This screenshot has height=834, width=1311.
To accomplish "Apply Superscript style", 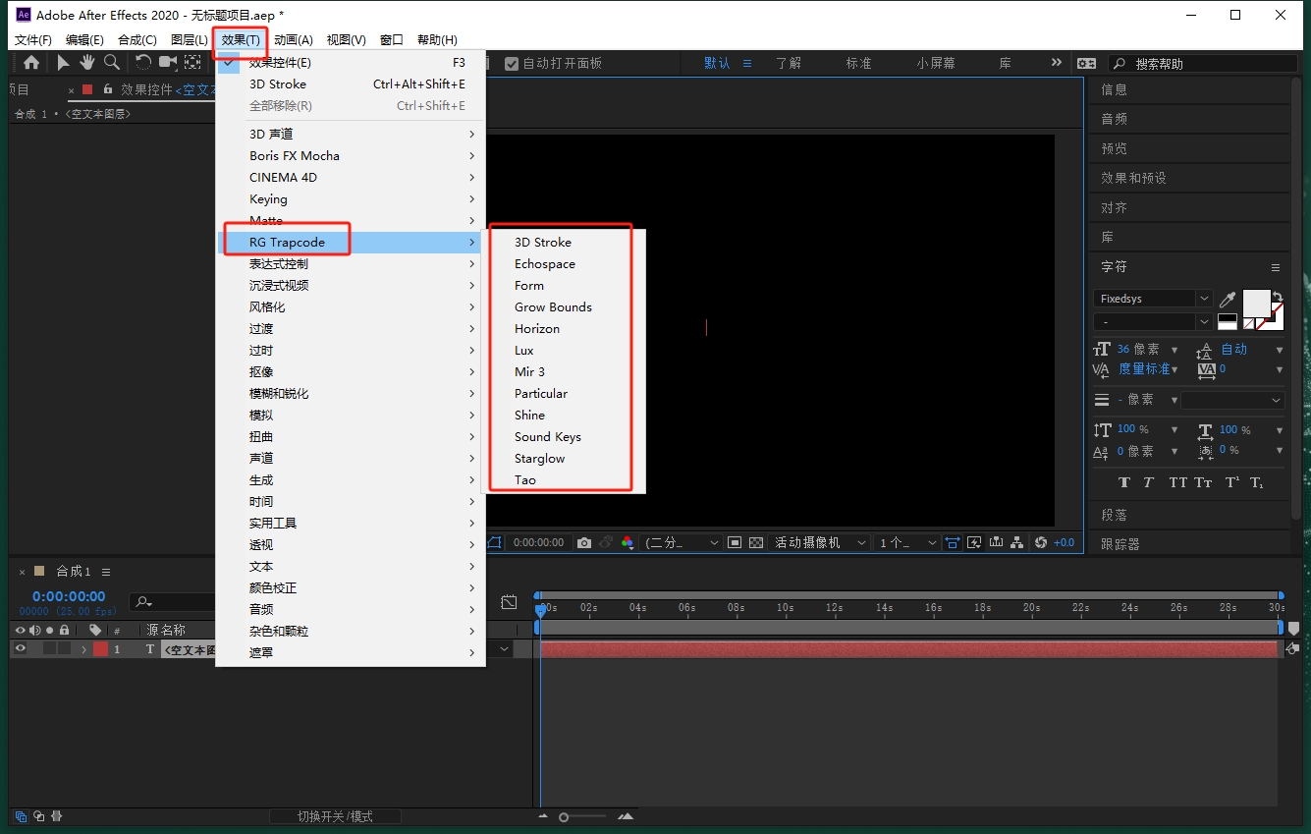I will (1231, 482).
